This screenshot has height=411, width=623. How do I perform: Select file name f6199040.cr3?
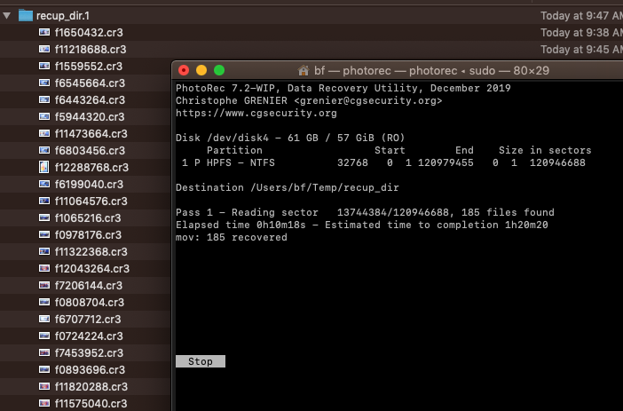pyautogui.click(x=89, y=185)
